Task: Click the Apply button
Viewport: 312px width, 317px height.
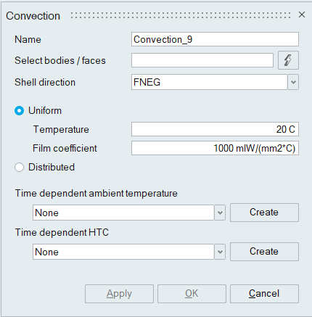Action: click(119, 294)
